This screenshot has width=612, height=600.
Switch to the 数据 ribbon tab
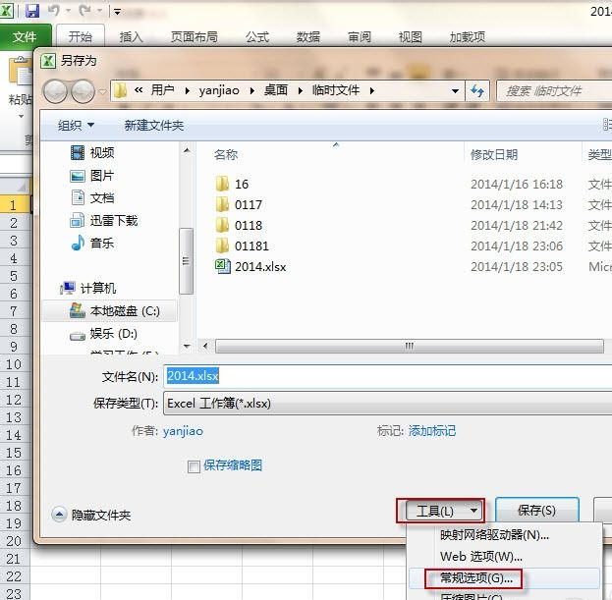[x=308, y=37]
